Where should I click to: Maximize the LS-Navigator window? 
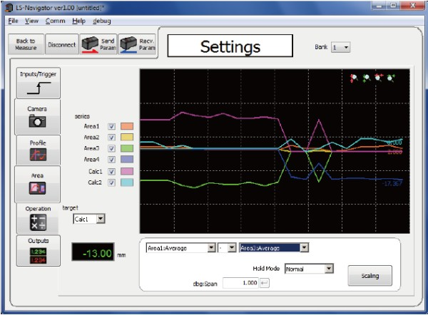coord(393,6)
